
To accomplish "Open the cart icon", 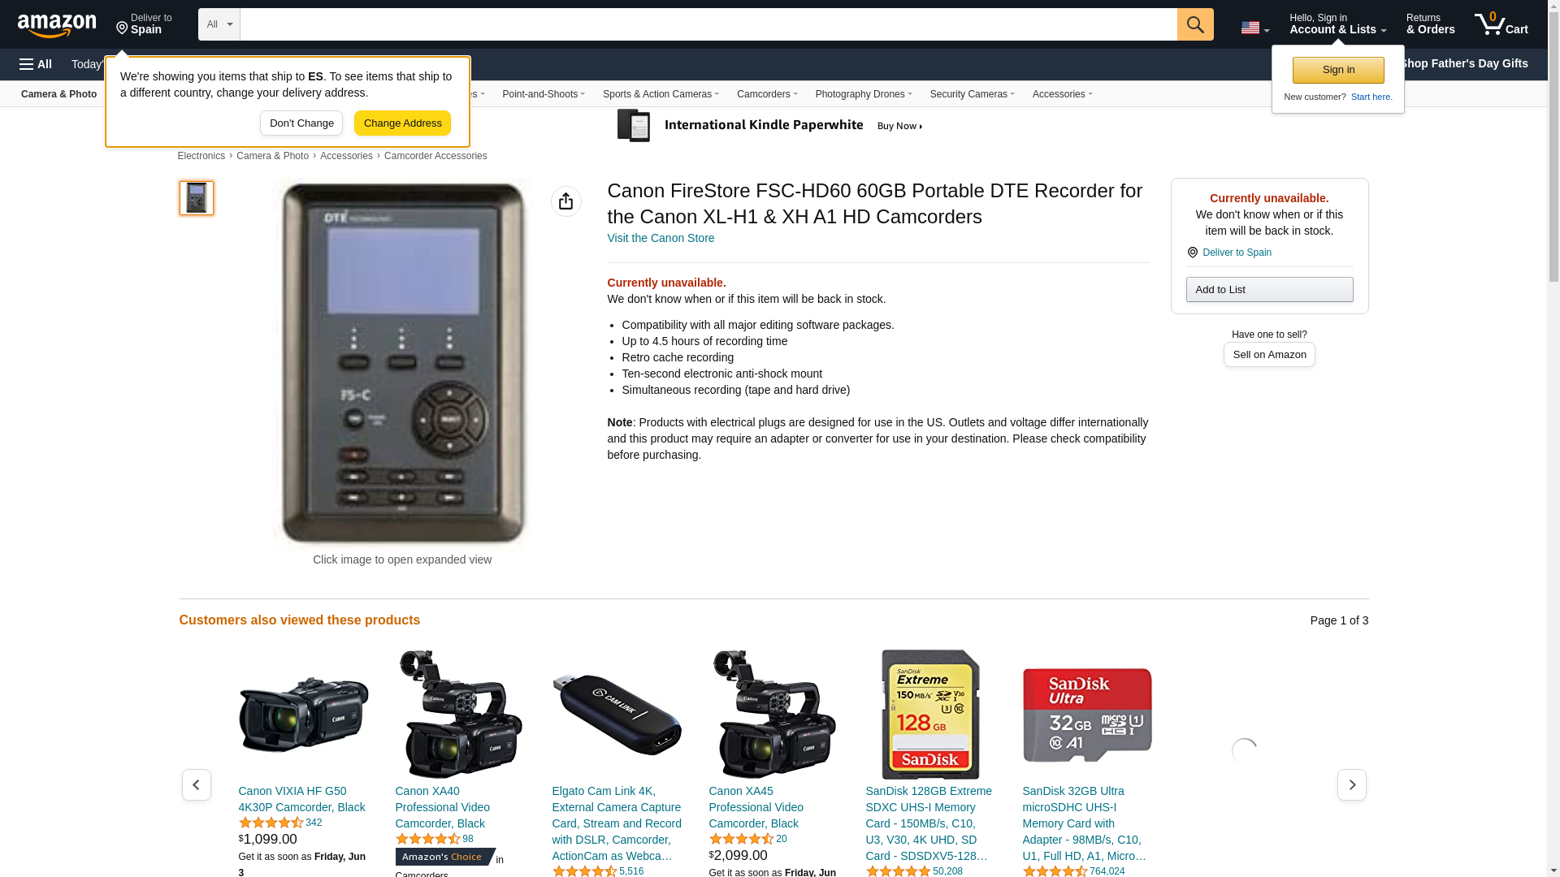I will (1501, 24).
